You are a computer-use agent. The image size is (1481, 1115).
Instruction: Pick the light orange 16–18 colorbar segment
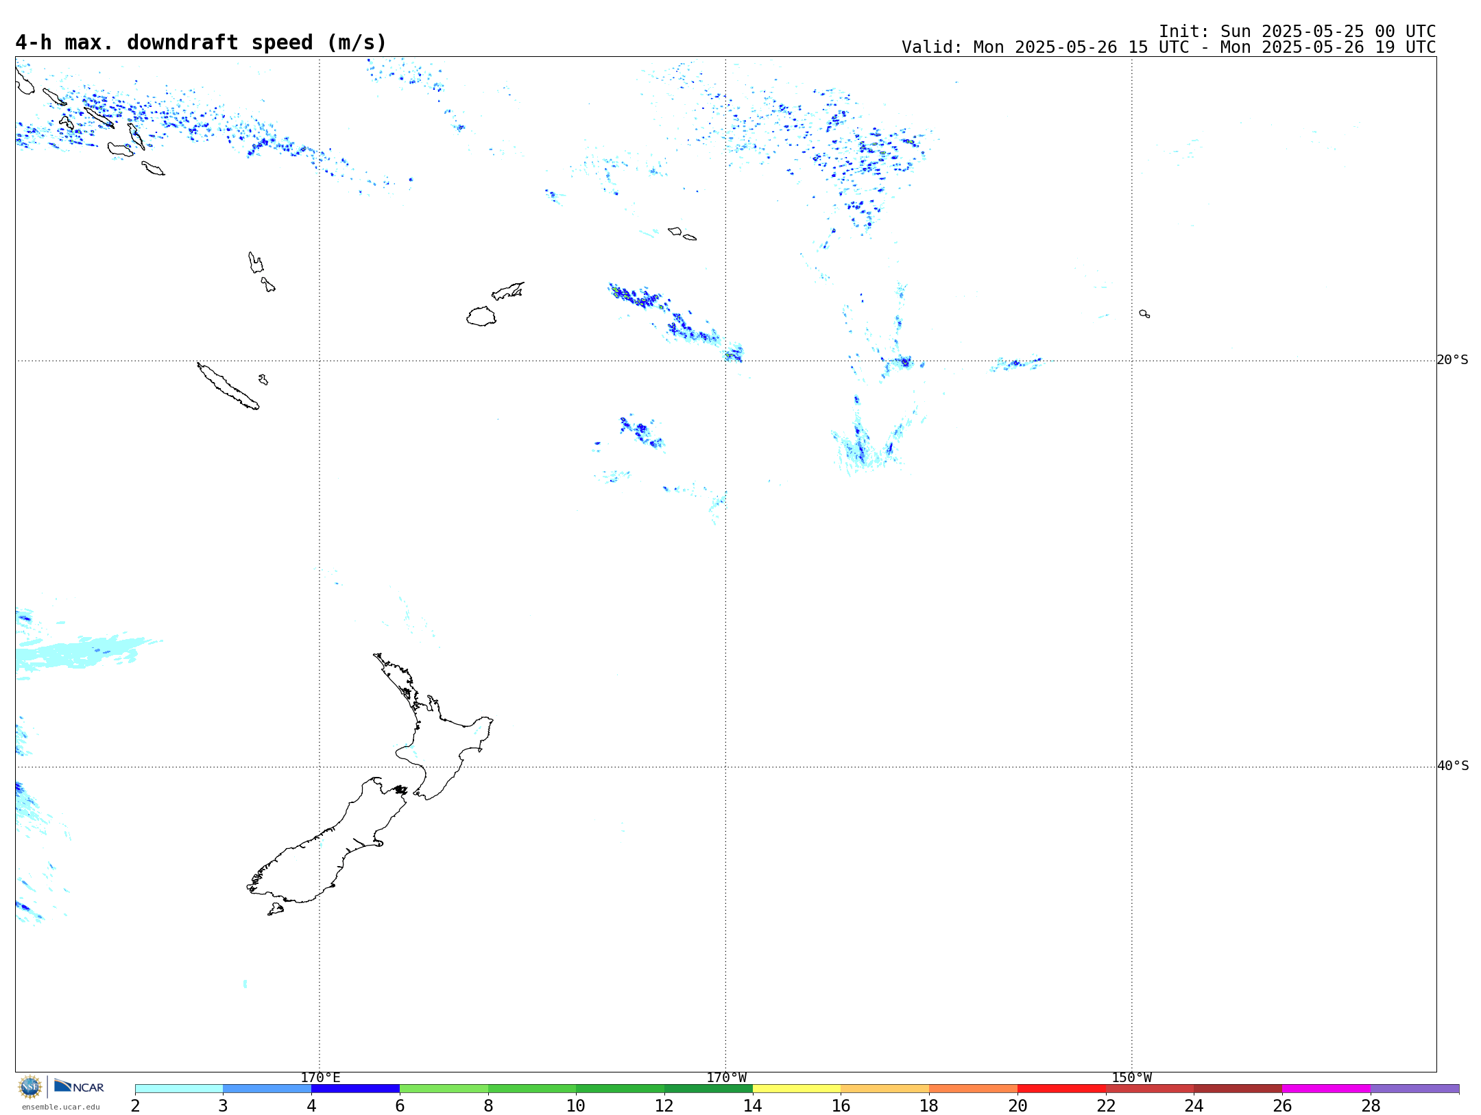(x=885, y=1089)
